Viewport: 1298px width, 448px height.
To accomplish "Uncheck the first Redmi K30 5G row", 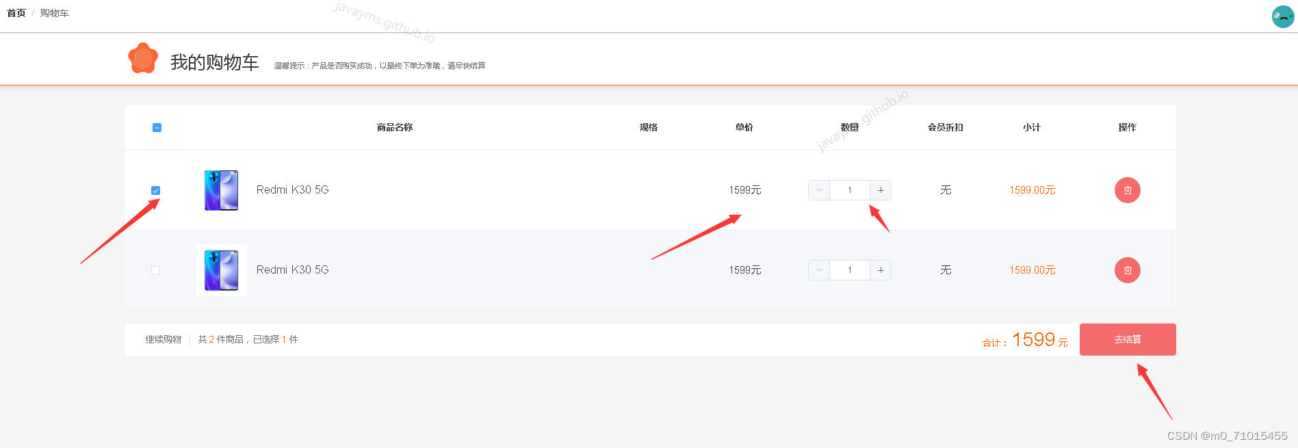I will (155, 190).
